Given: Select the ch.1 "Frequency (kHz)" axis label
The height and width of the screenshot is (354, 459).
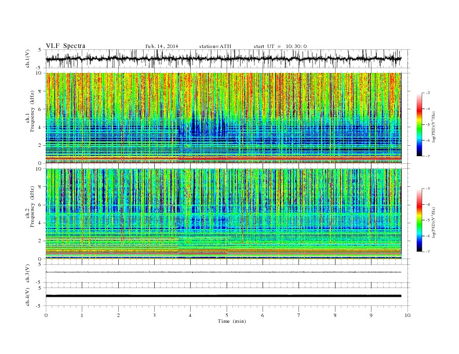Looking at the screenshot, I should pyautogui.click(x=32, y=111).
